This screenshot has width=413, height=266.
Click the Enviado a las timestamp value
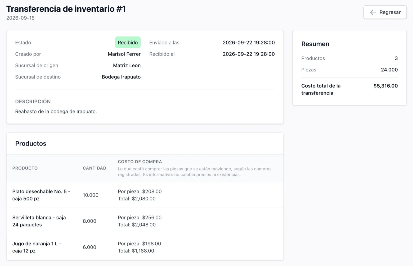click(x=249, y=43)
